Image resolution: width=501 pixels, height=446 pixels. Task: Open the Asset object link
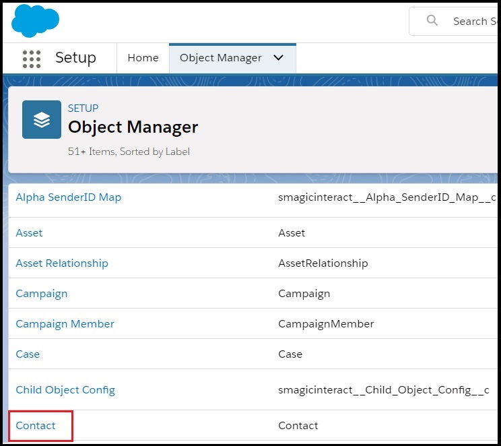[x=29, y=232]
